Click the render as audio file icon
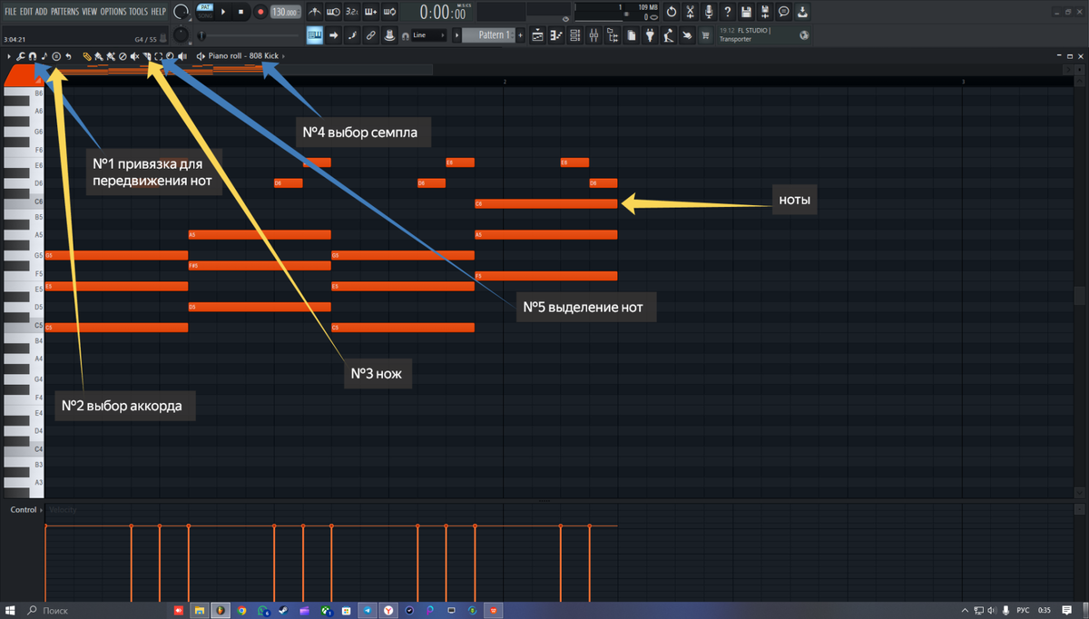Image resolution: width=1089 pixels, height=619 pixels. coord(765,12)
